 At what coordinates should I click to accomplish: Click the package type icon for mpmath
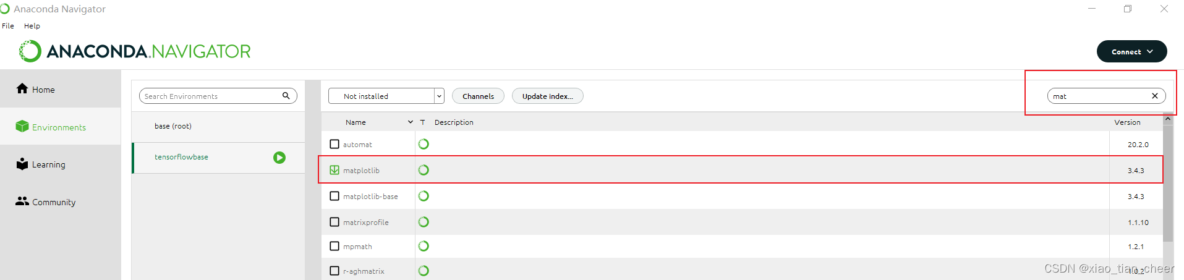tap(424, 246)
